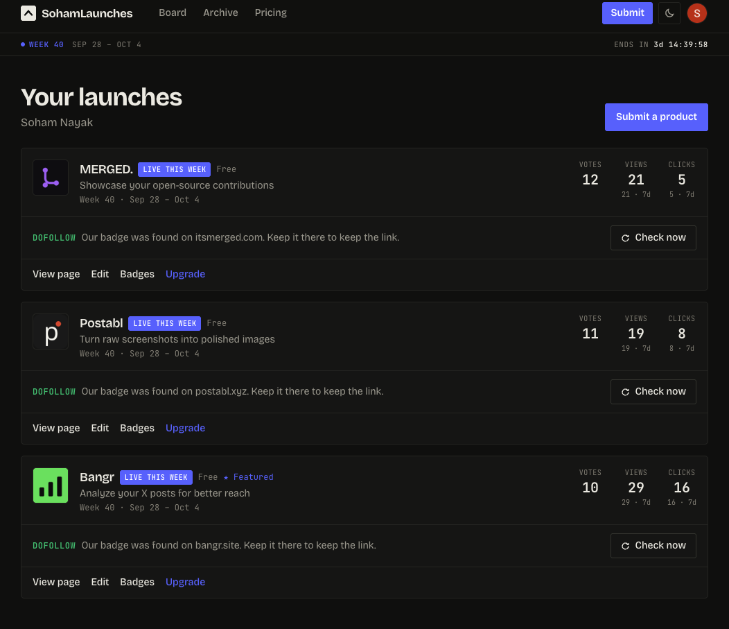The width and height of the screenshot is (729, 629).
Task: Edit the MERGED. launch
Action: point(100,274)
